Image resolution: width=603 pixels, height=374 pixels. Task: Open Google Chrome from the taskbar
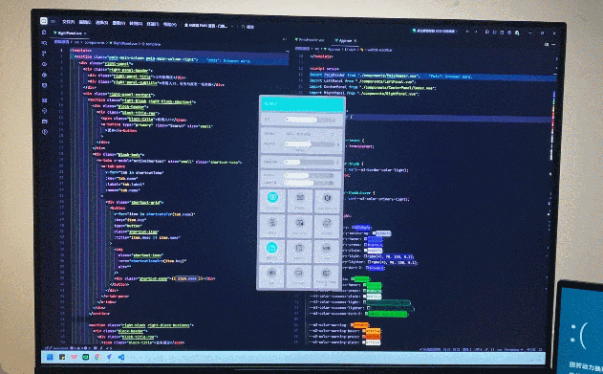coord(97,357)
